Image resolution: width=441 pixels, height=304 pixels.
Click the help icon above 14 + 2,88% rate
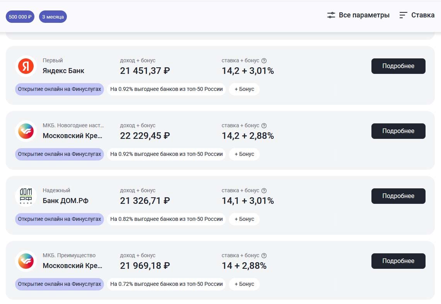pyautogui.click(x=264, y=256)
